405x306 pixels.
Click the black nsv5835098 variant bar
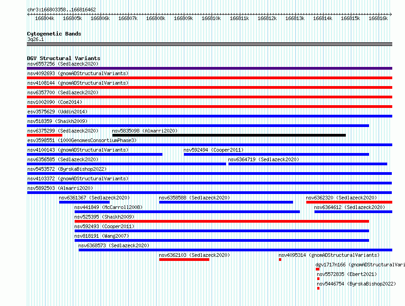[229, 135]
